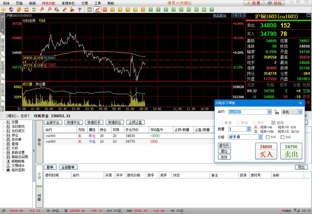This screenshot has width=312, height=214.
Task: Switch to the Tick chart icon
Action: coord(105,10)
